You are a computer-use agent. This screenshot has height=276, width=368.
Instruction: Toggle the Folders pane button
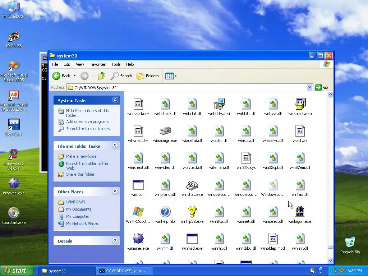(x=148, y=76)
